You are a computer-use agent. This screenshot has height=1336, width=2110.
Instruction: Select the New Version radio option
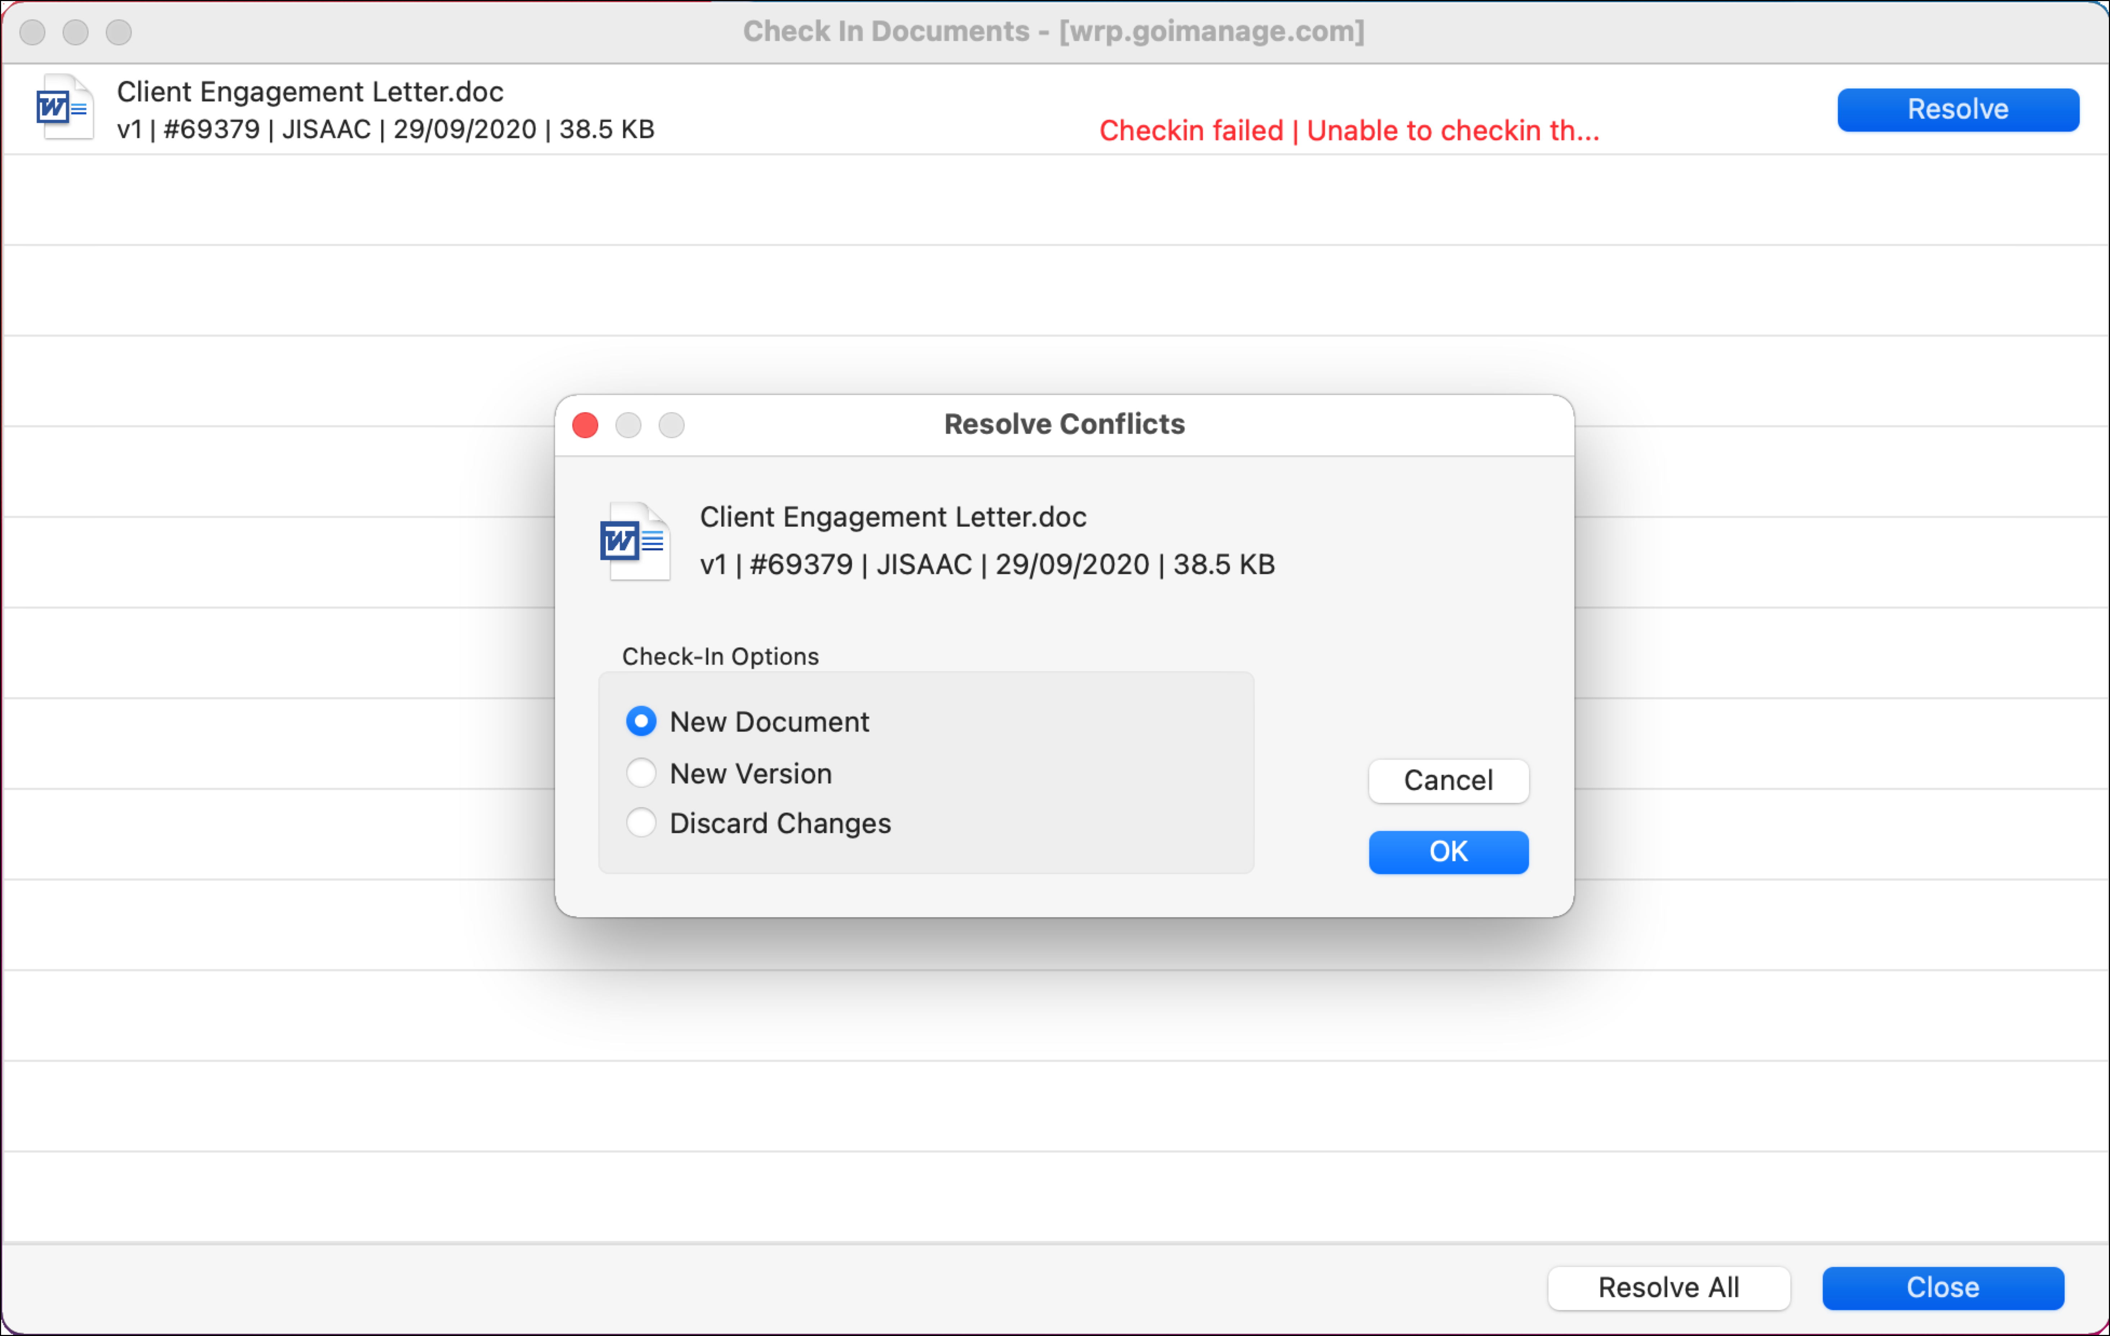tap(641, 773)
